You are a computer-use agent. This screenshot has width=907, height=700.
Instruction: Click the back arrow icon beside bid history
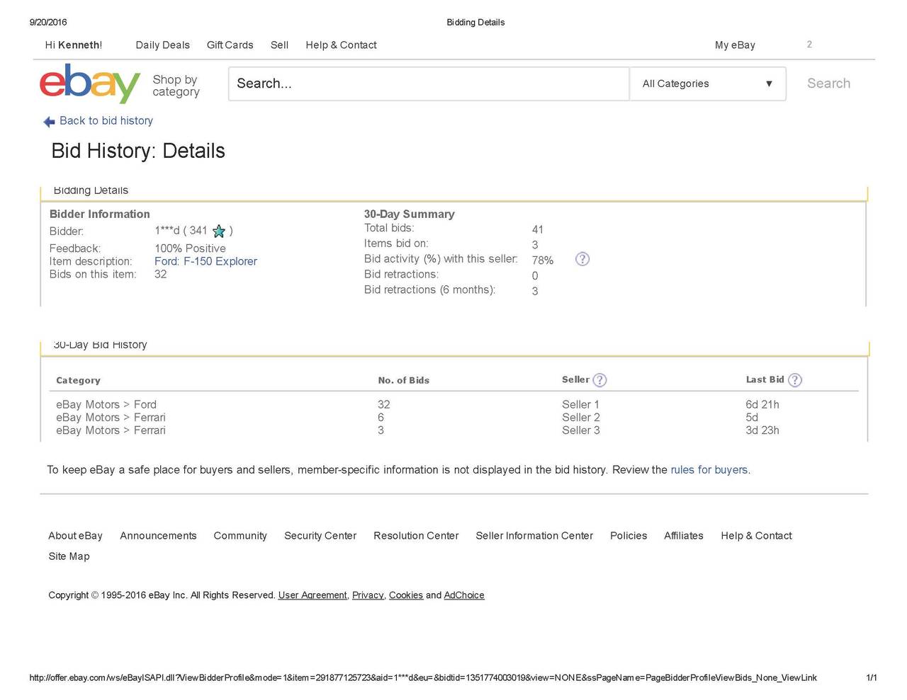(49, 122)
